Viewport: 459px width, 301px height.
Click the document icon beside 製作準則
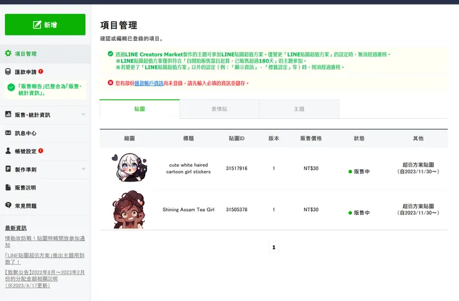coord(8,168)
